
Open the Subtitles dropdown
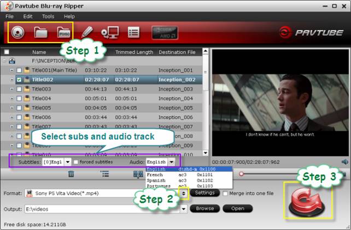point(68,162)
